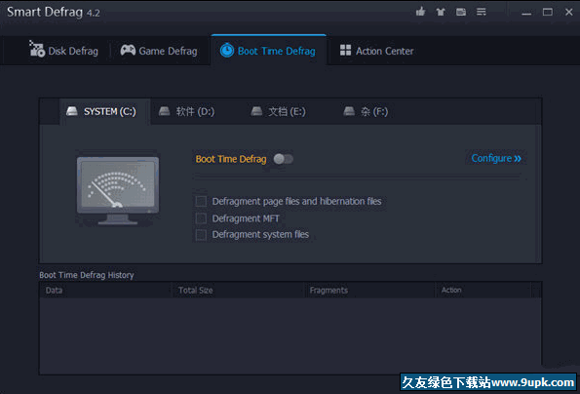Check the Defragment MFT checkbox
Image resolution: width=580 pixels, height=394 pixels.
[x=201, y=218]
